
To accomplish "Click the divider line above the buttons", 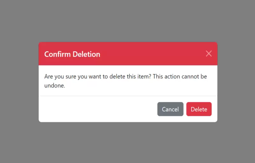I will click(x=127, y=96).
